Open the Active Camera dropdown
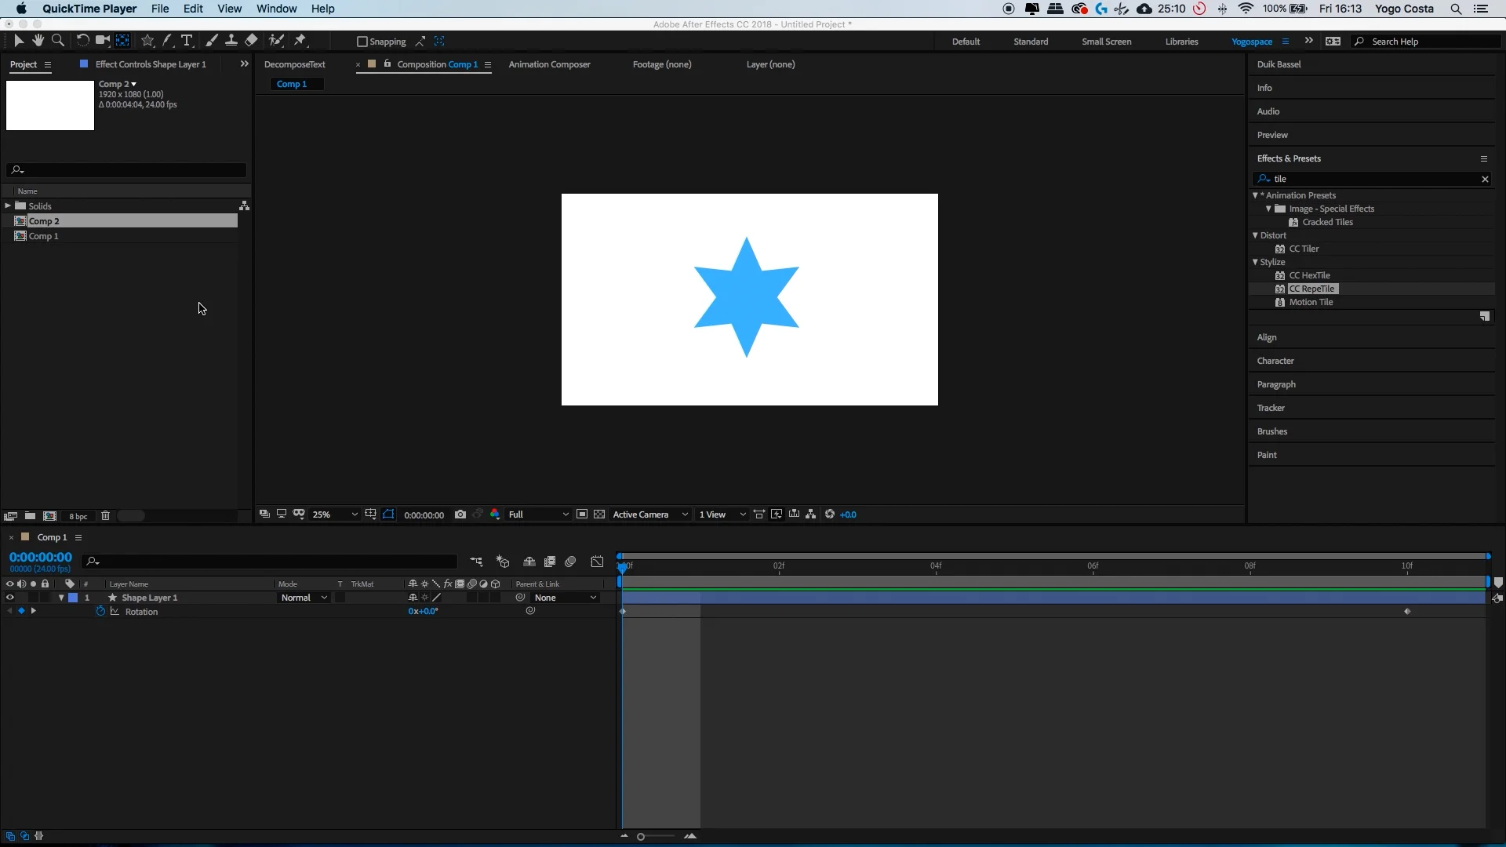Screen dimensions: 1506x847 [650, 514]
